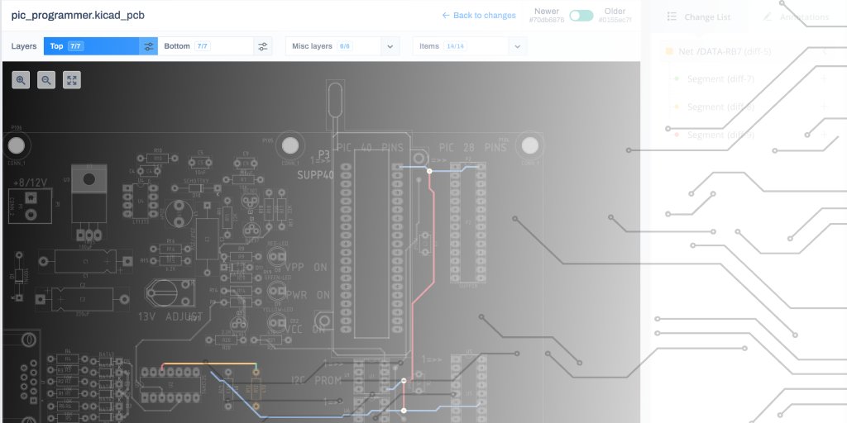Toggle between Newer and Older revision
This screenshot has height=423, width=847.
coord(581,16)
